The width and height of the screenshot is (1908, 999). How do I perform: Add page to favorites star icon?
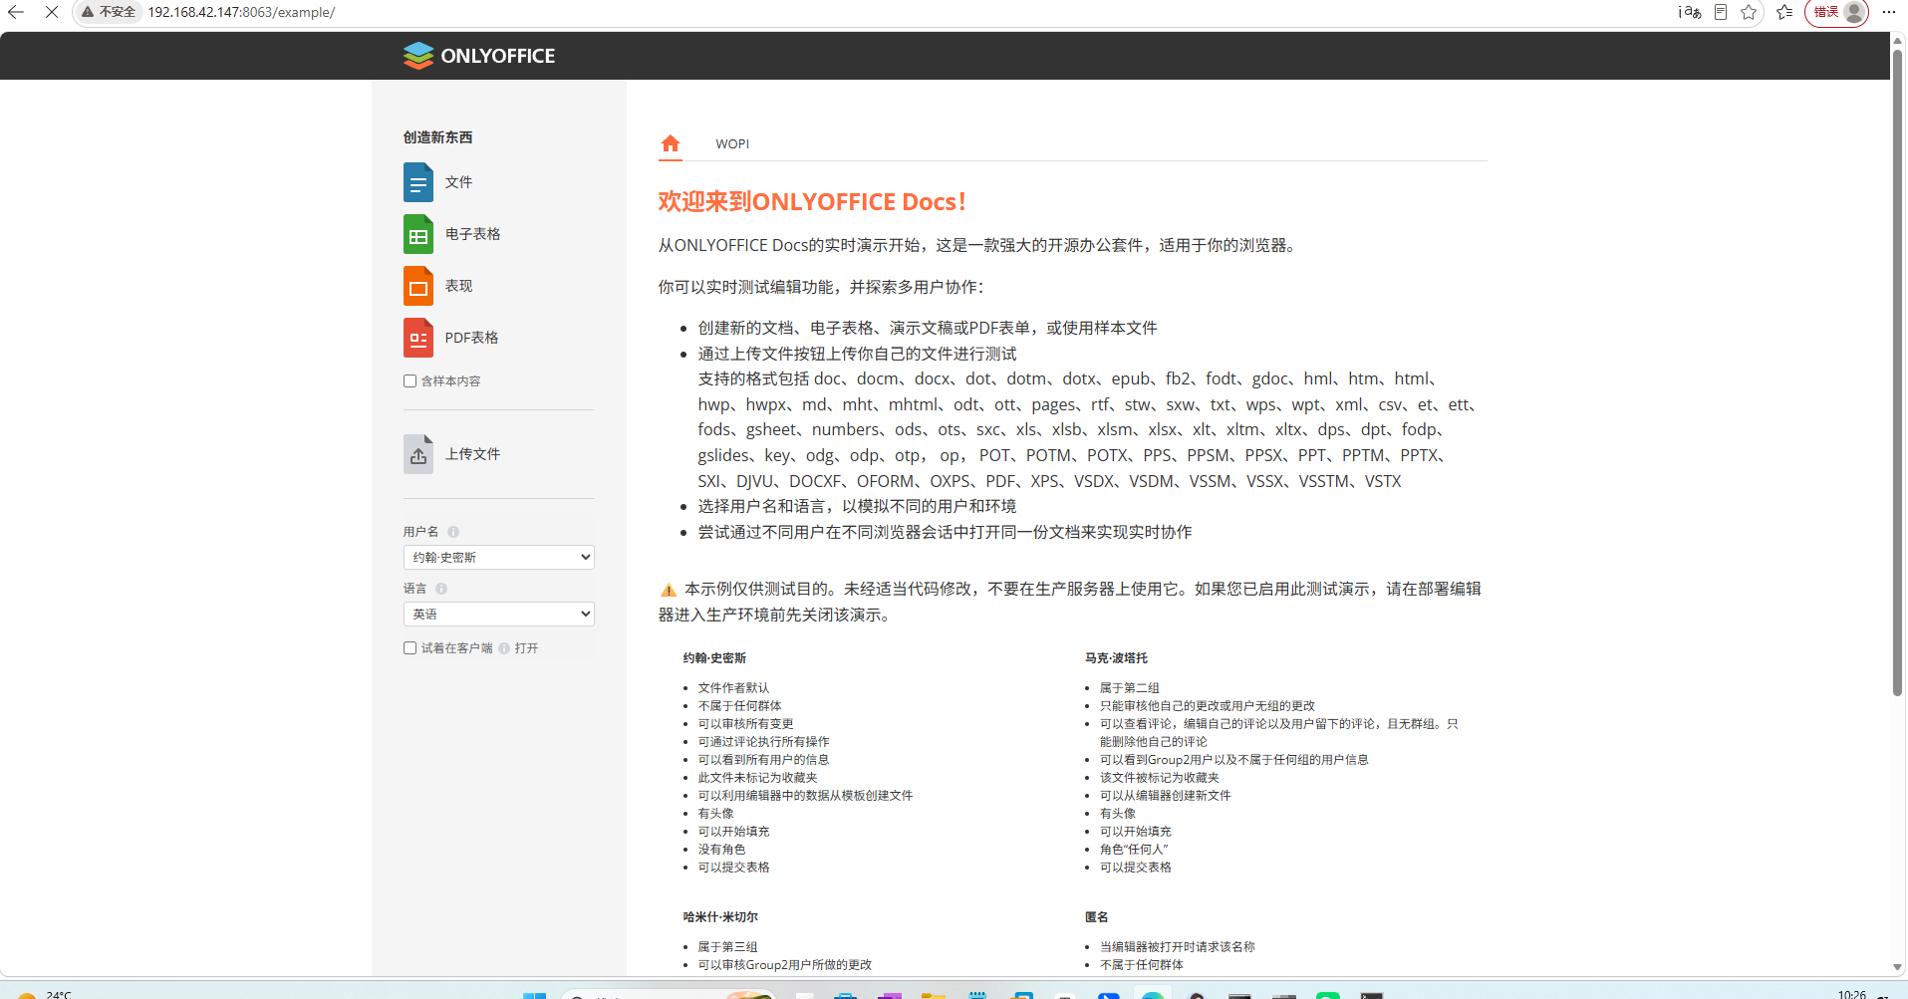pos(1749,12)
